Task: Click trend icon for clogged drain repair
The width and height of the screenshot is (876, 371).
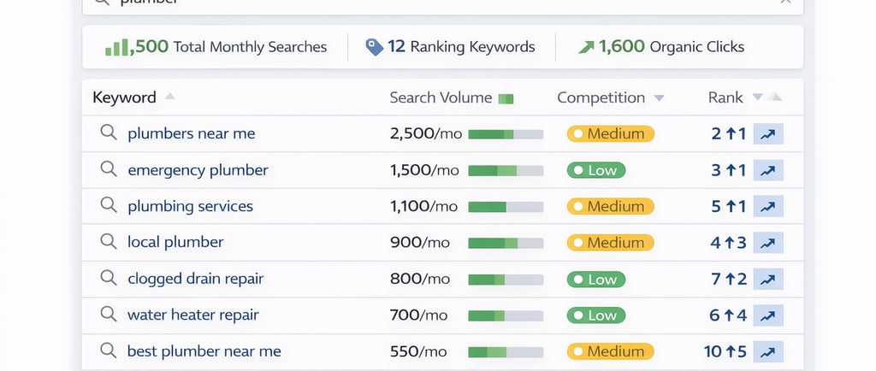Action: [x=768, y=280]
